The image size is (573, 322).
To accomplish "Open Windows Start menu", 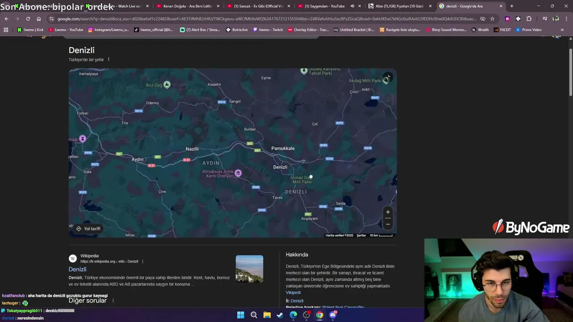I will [x=240, y=315].
